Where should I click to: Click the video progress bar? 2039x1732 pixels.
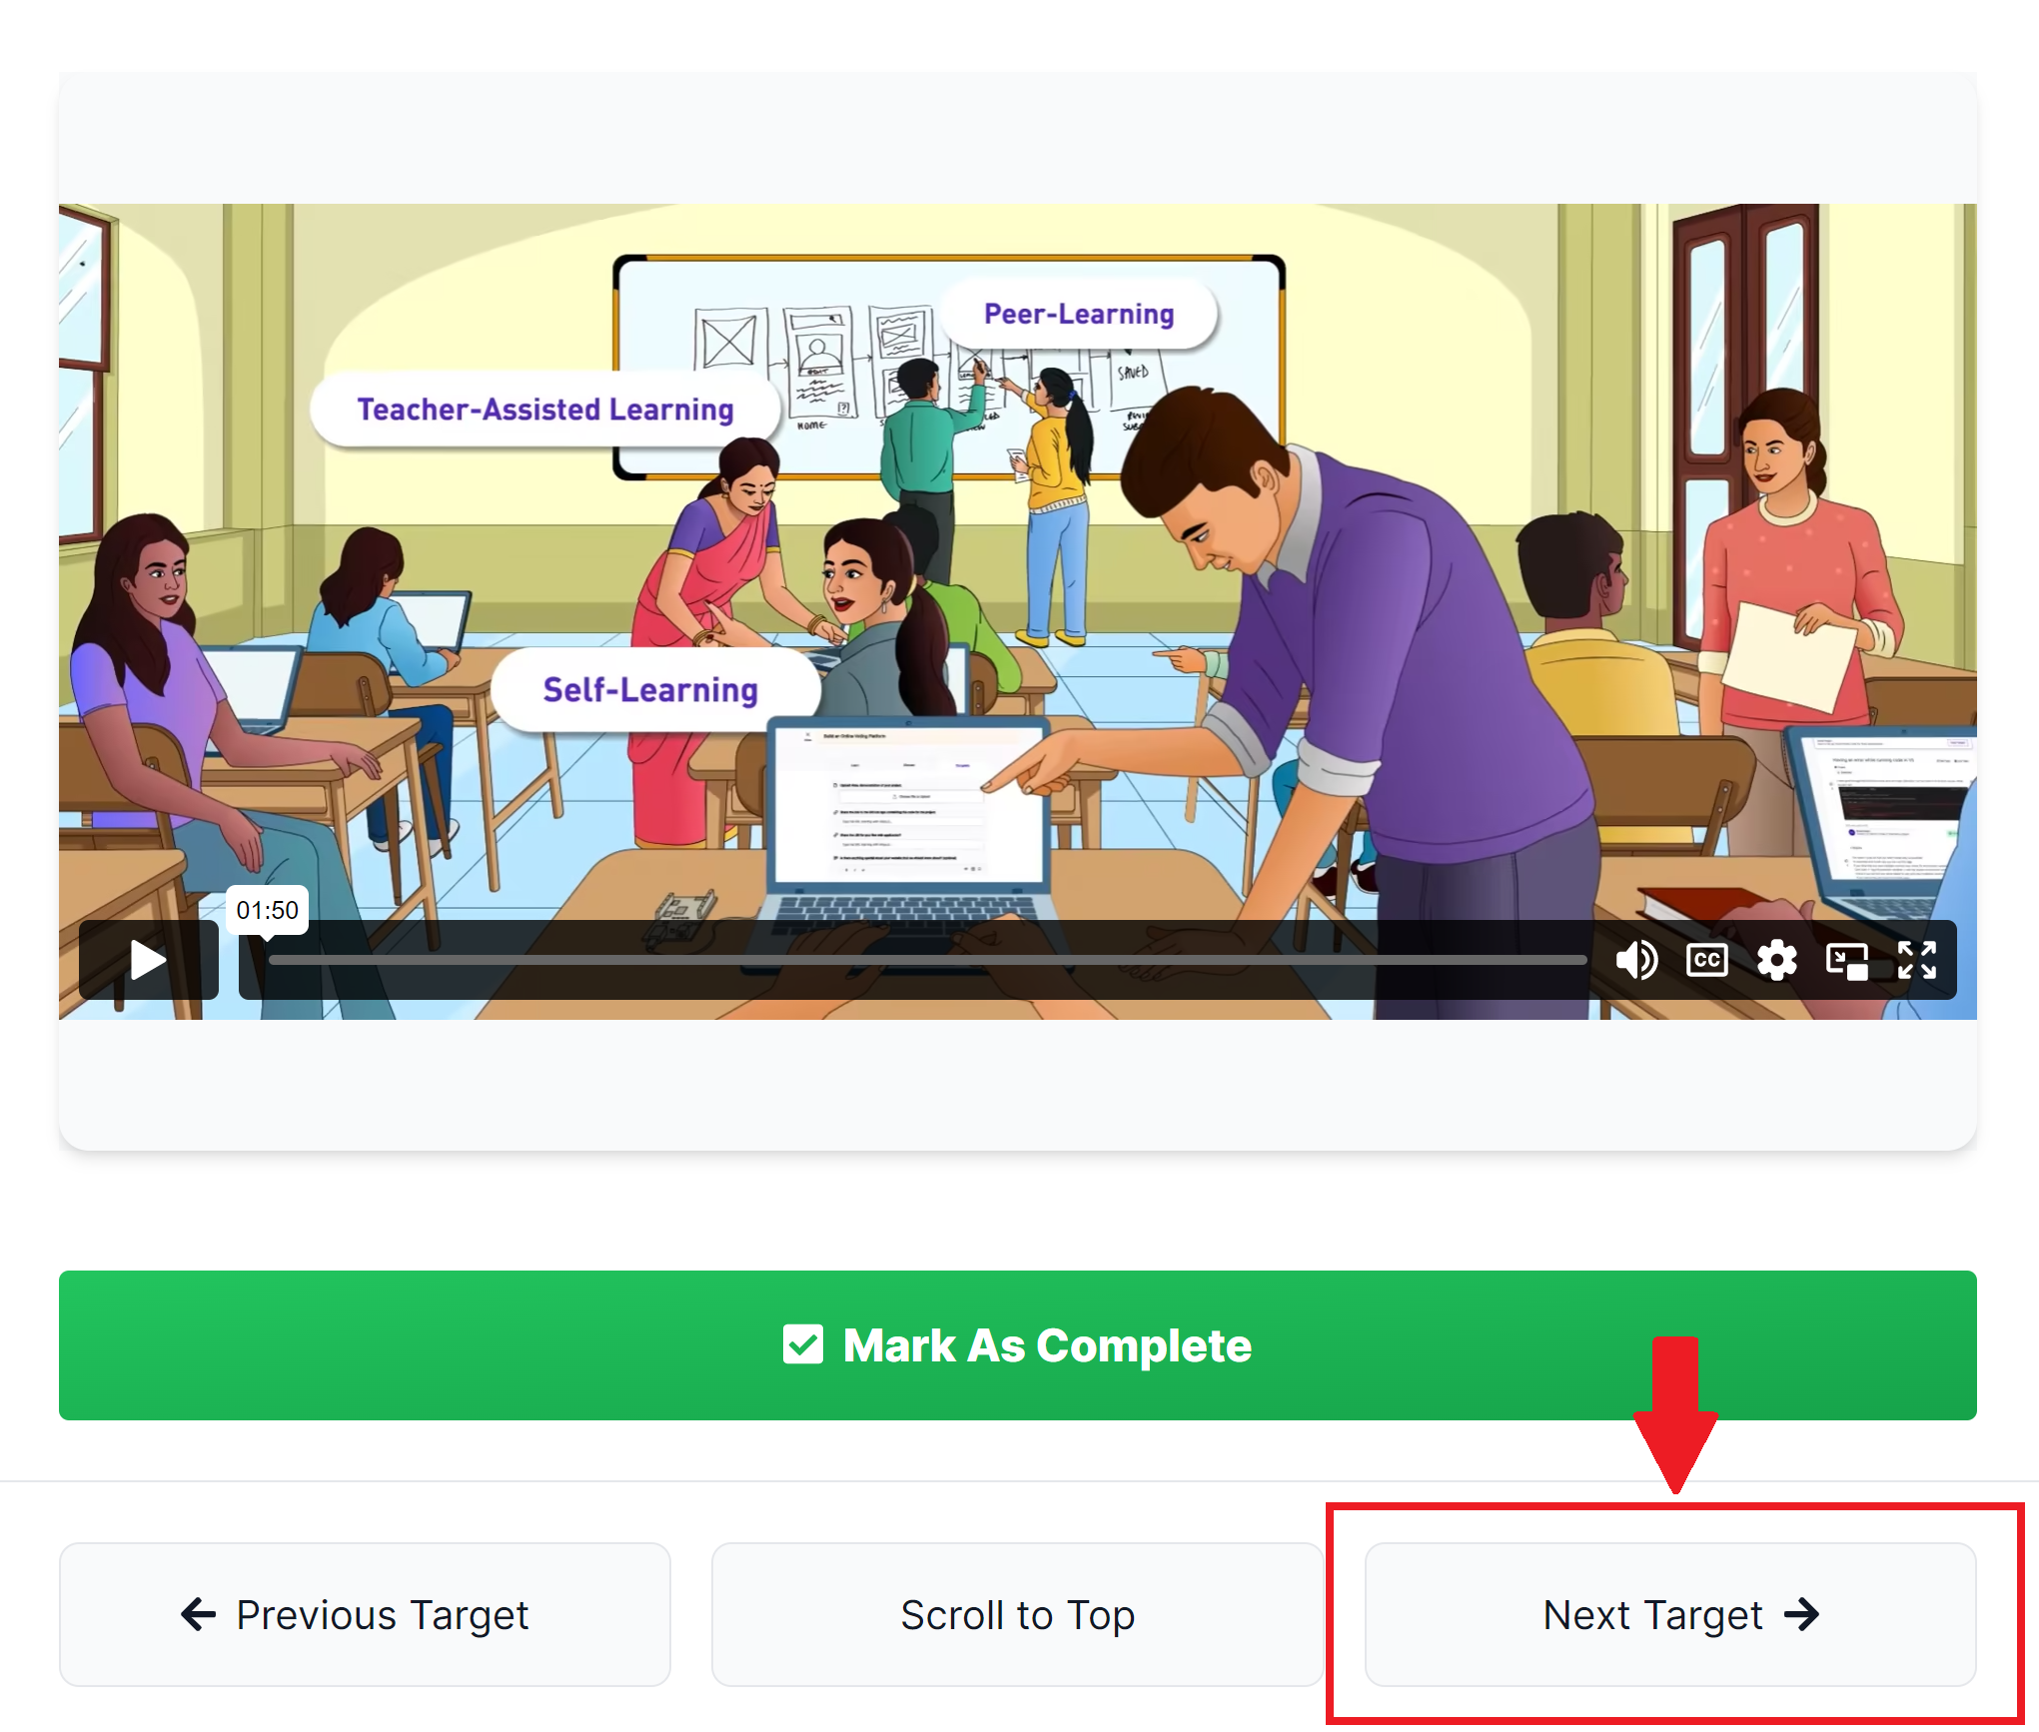click(927, 960)
